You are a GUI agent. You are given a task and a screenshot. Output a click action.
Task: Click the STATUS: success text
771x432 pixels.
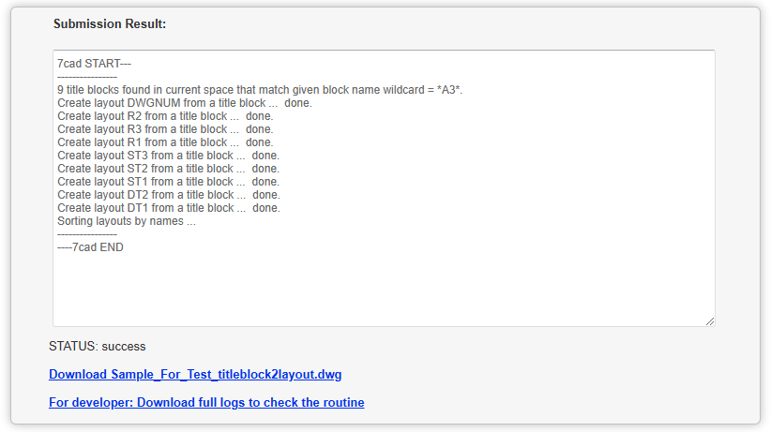tap(98, 347)
